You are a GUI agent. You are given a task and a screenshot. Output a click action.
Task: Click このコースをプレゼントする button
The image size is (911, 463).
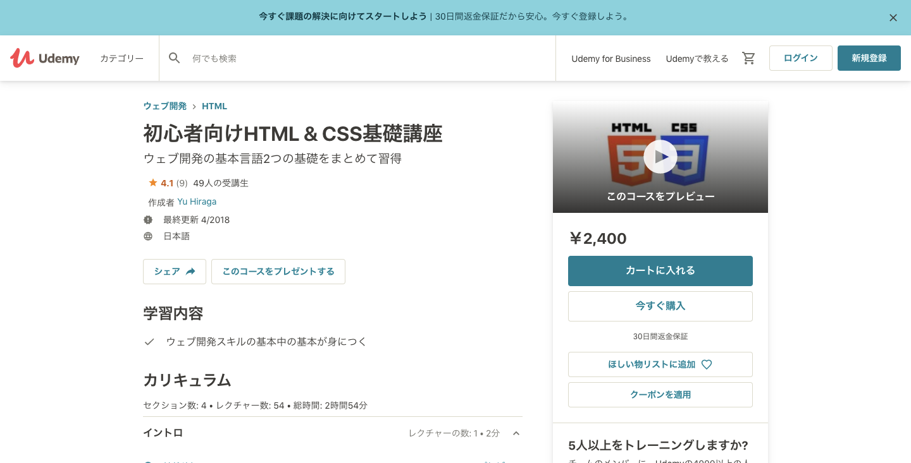point(278,272)
